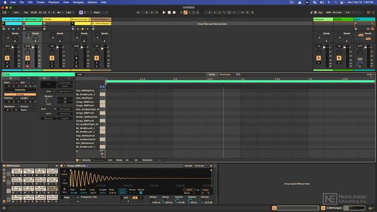The height and width of the screenshot is (212, 377).
Task: Select the Shaker_MellowAna1 drum row
Action: point(87,117)
